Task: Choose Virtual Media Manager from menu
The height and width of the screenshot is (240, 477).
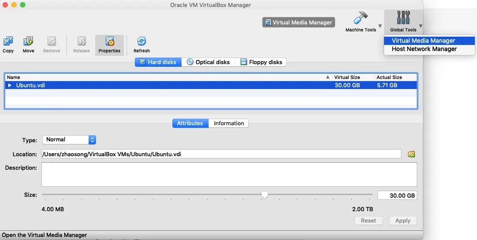Action: 429,41
